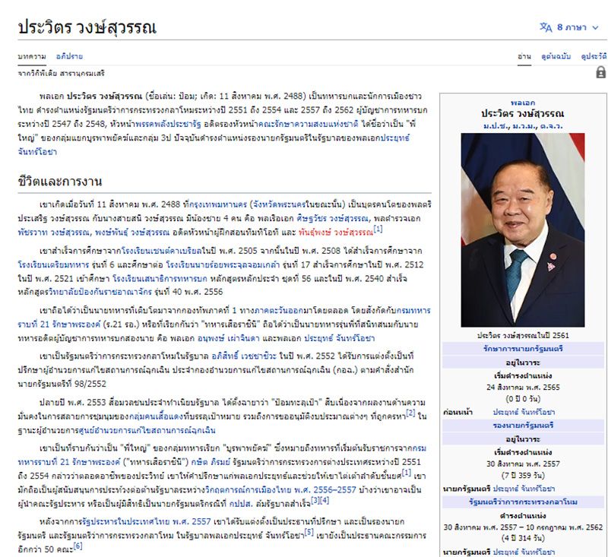608x557 pixels.
Task: Select the บทความ article tab
Action: pos(32,56)
